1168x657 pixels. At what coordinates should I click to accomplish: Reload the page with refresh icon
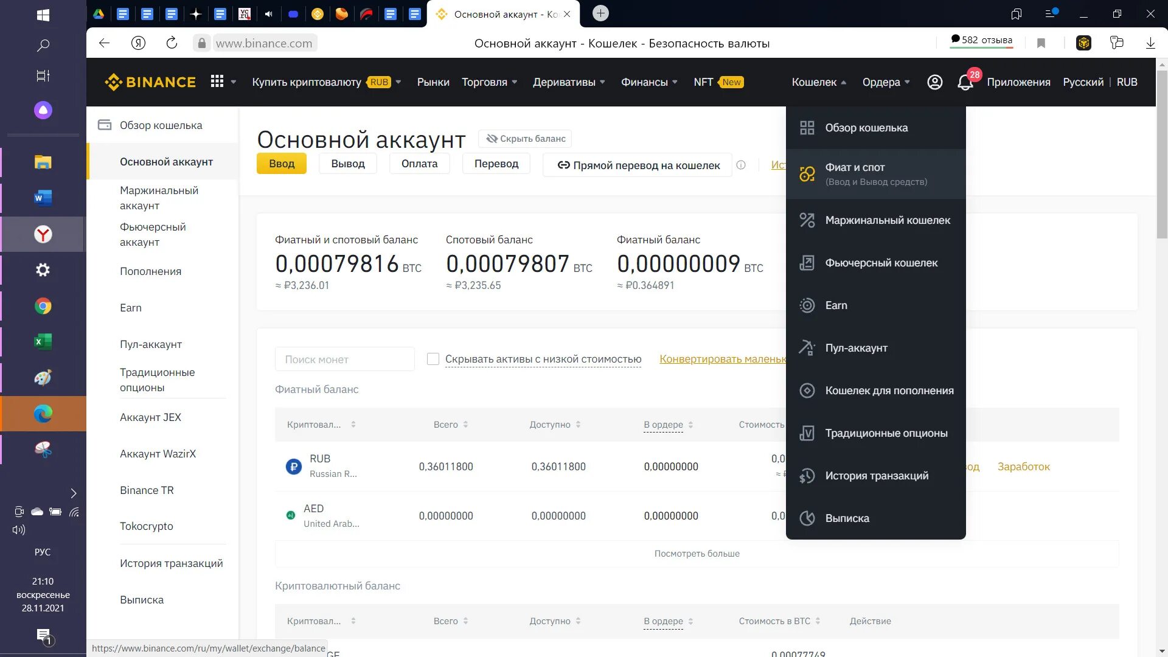(x=172, y=43)
